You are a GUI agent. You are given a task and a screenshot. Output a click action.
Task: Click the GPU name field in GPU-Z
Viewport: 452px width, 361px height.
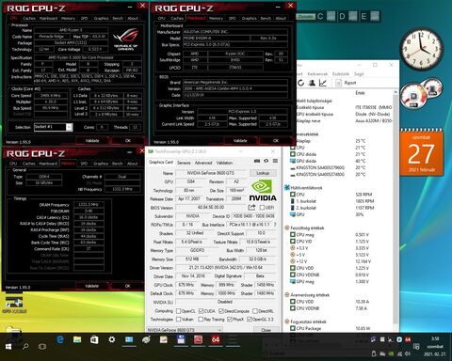(210, 173)
